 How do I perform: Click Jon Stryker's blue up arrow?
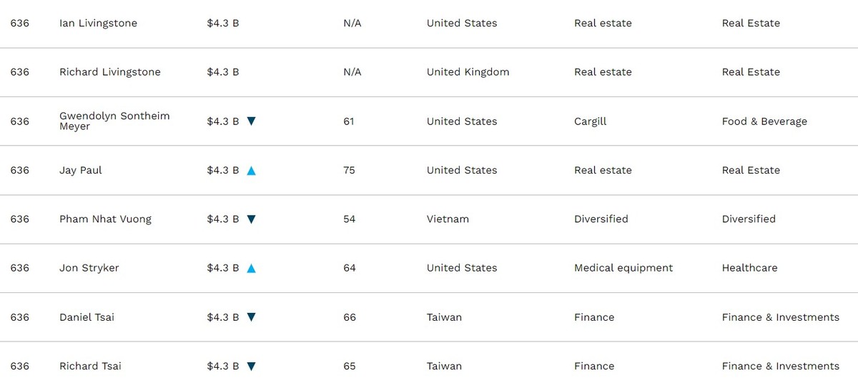(251, 269)
